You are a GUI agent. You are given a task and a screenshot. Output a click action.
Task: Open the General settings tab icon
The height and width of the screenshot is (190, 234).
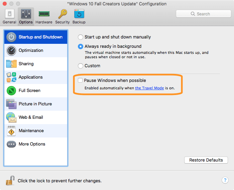[10, 14]
